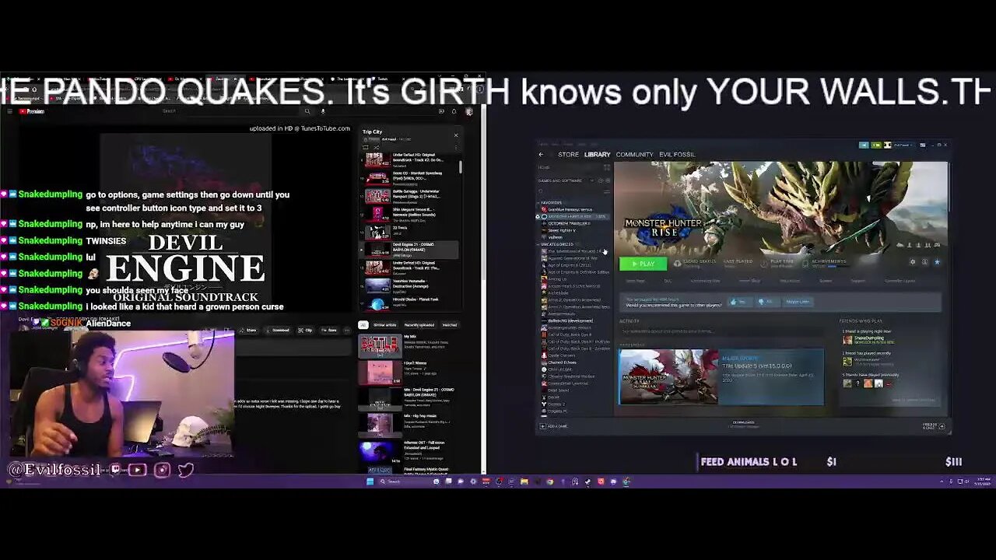Select the Similar artists chip
996x560 pixels.
[x=384, y=325]
